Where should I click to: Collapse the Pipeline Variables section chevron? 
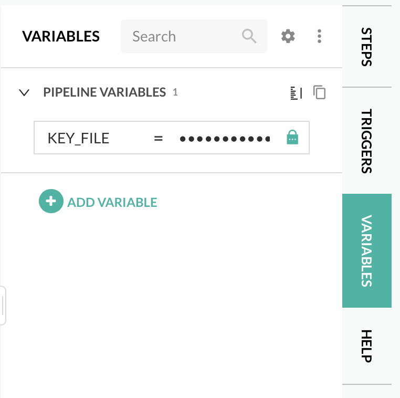point(24,93)
